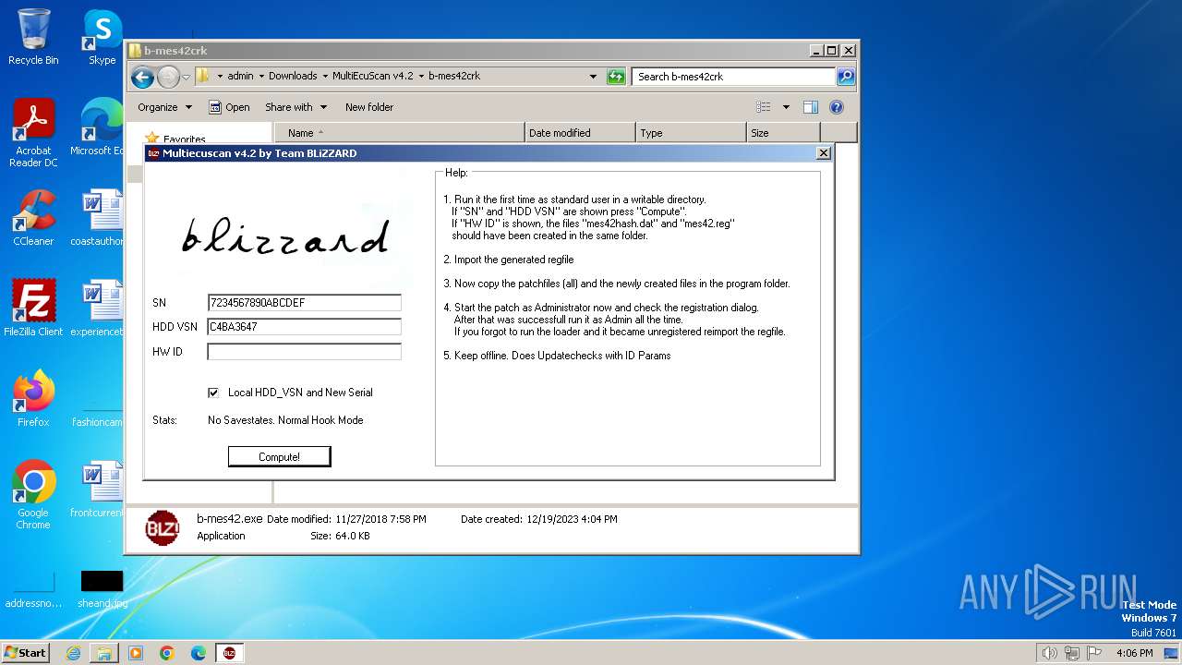The image size is (1182, 665).
Task: Click the Action Center flag tray icon
Action: pyautogui.click(x=1094, y=653)
